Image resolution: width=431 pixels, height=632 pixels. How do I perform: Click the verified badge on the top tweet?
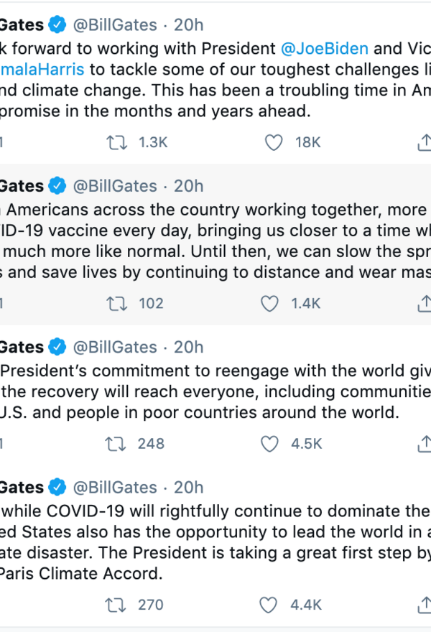pyautogui.click(x=57, y=25)
